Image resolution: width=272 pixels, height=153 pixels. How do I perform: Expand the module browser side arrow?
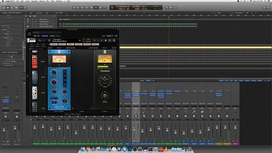(27, 76)
